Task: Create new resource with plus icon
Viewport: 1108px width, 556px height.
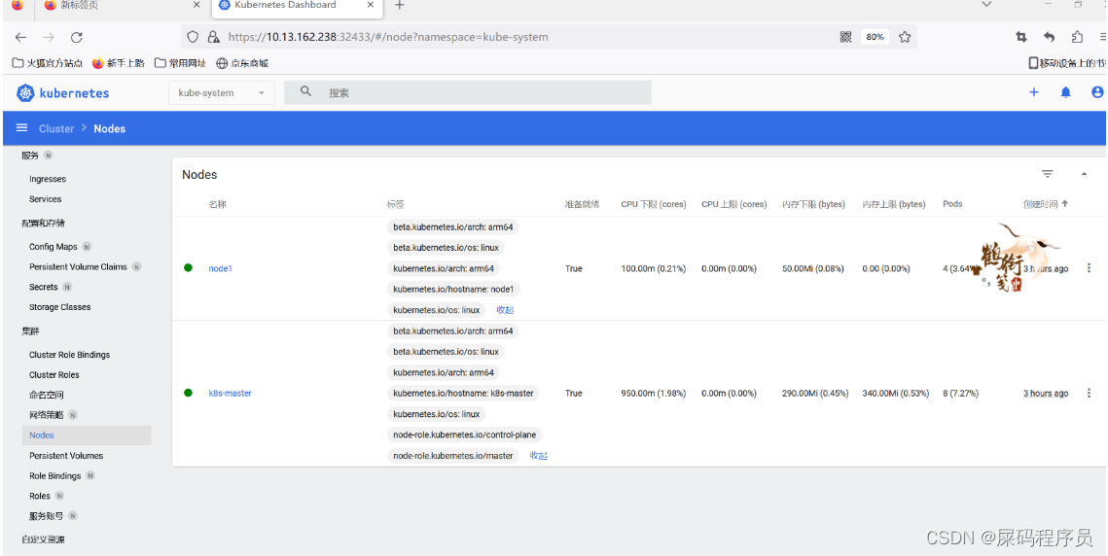Action: (x=1034, y=91)
